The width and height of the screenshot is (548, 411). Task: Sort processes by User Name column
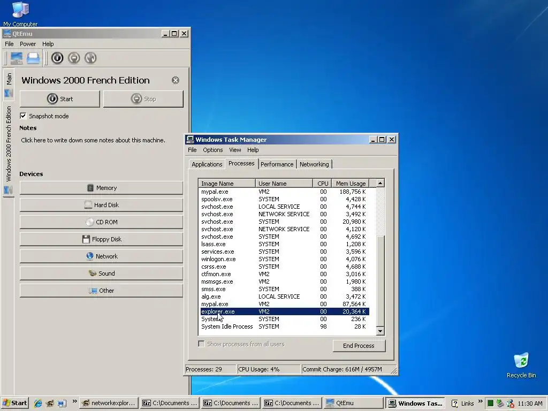284,184
